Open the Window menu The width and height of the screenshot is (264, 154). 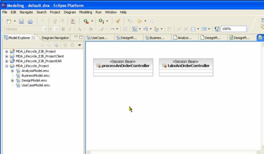pyautogui.click(x=111, y=12)
